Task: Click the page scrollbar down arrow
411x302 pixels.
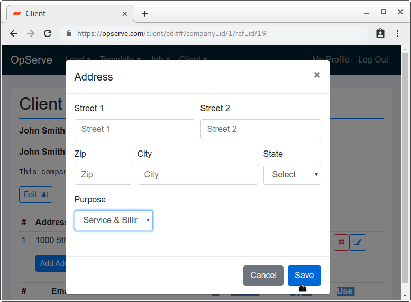Action: pyautogui.click(x=405, y=296)
